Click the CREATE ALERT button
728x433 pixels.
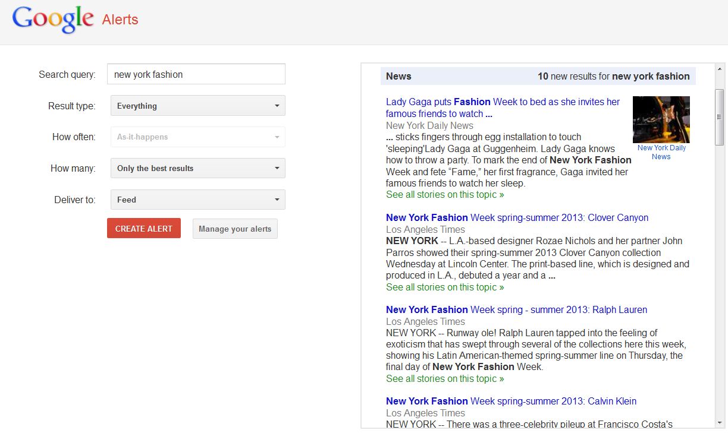tap(144, 229)
